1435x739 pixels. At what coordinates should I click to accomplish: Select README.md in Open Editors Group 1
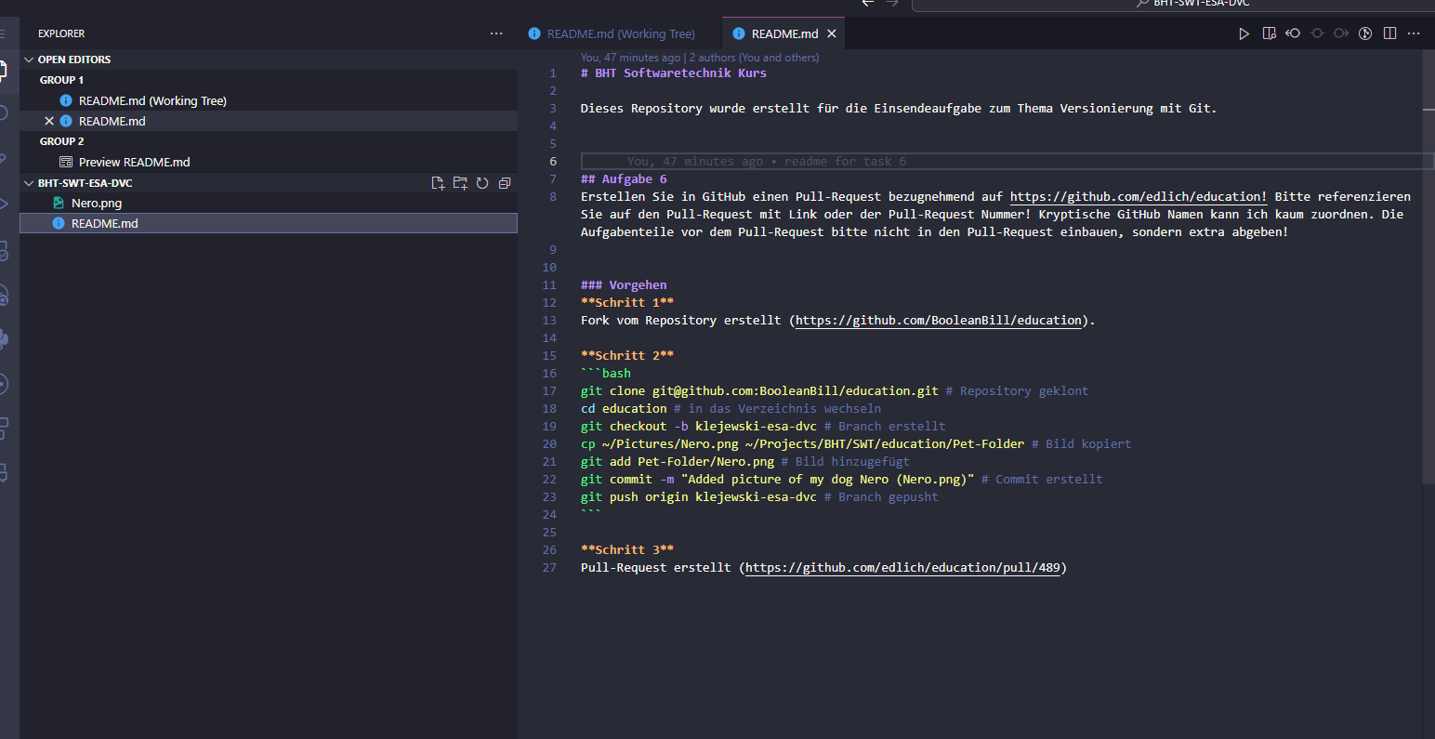269,121
